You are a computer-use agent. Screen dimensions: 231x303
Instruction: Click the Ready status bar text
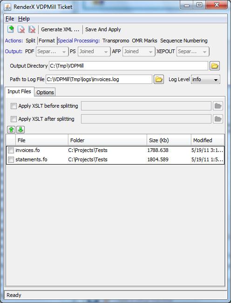(14, 295)
